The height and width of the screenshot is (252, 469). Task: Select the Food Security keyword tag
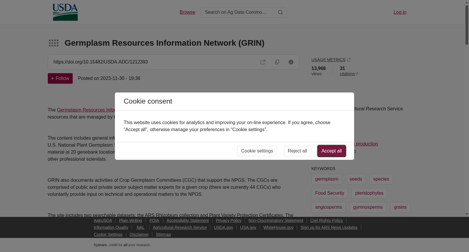(x=330, y=193)
